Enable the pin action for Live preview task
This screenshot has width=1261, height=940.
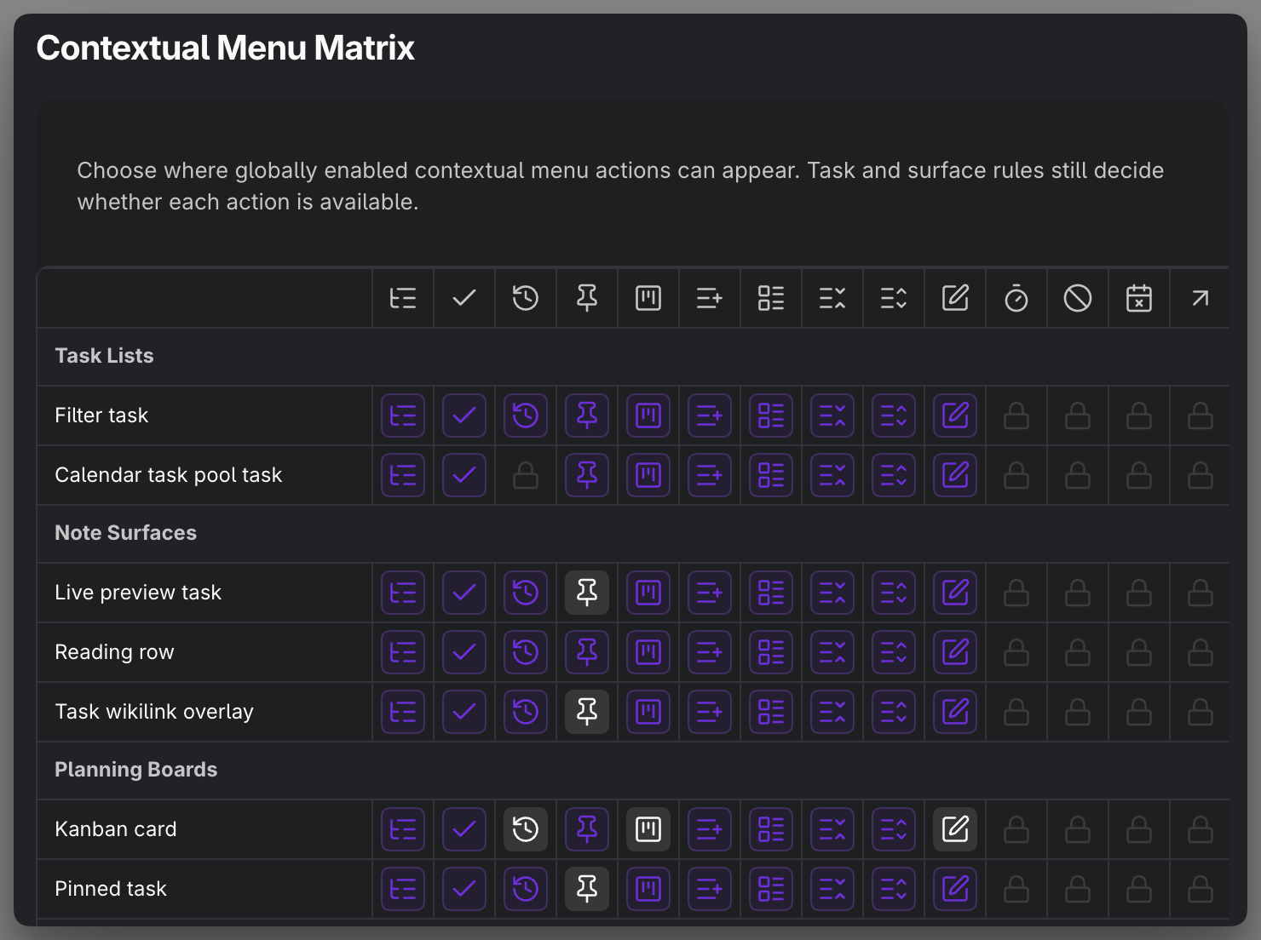587,593
